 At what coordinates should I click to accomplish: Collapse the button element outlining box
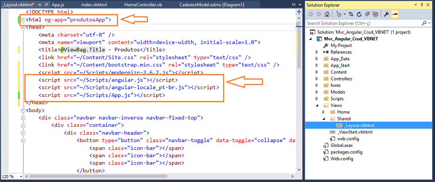[23, 140]
